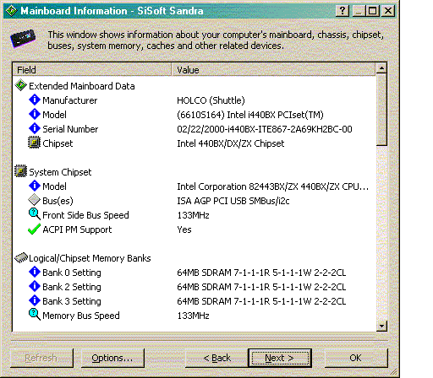The image size is (433, 378).
Task: Select the Front Side Bus Speed label
Action: coord(85,215)
